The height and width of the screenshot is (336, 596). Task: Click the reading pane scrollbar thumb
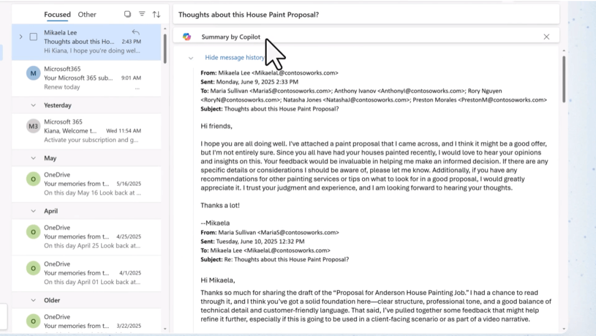tap(563, 79)
